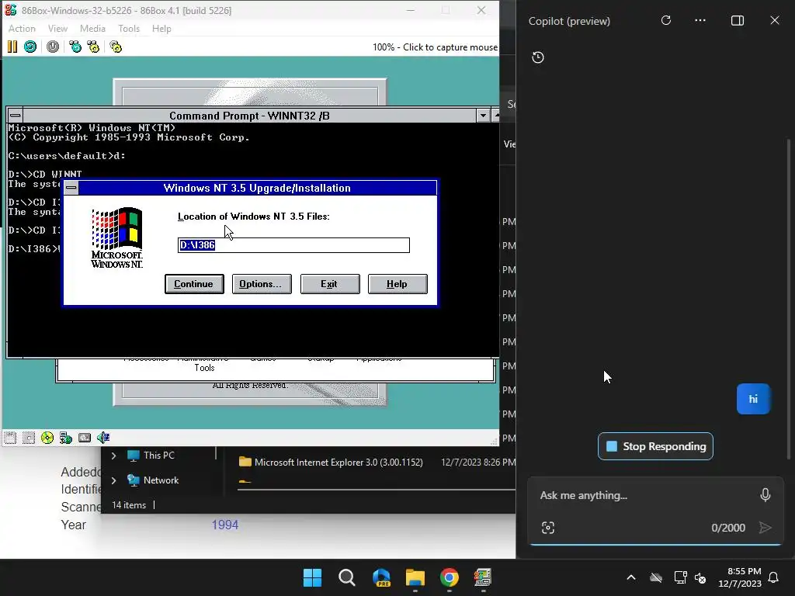Open 86Box Tools menu
The height and width of the screenshot is (596, 795).
129,29
